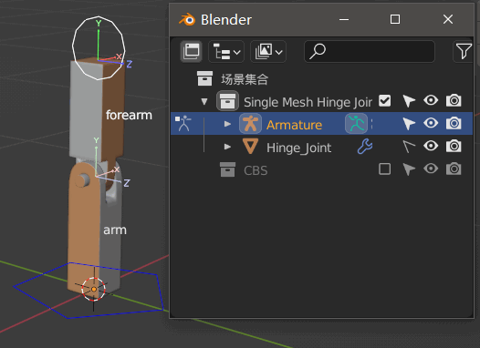
Task: Collapse the Single Mesh Hinge Joint collection
Action: (204, 101)
